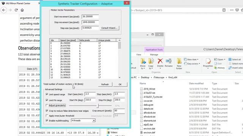Click the browser back arrow
243x136 pixels.
click(x=4, y=10)
